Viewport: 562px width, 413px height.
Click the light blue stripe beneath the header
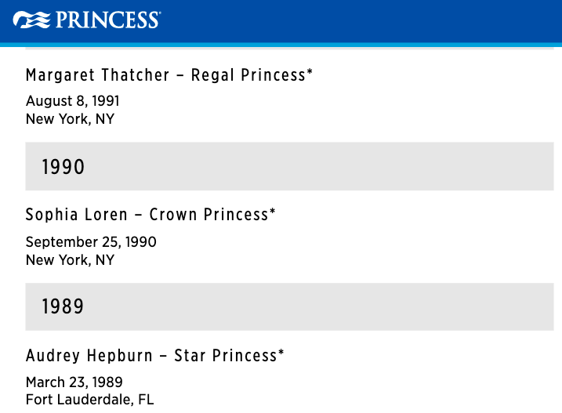point(281,45)
